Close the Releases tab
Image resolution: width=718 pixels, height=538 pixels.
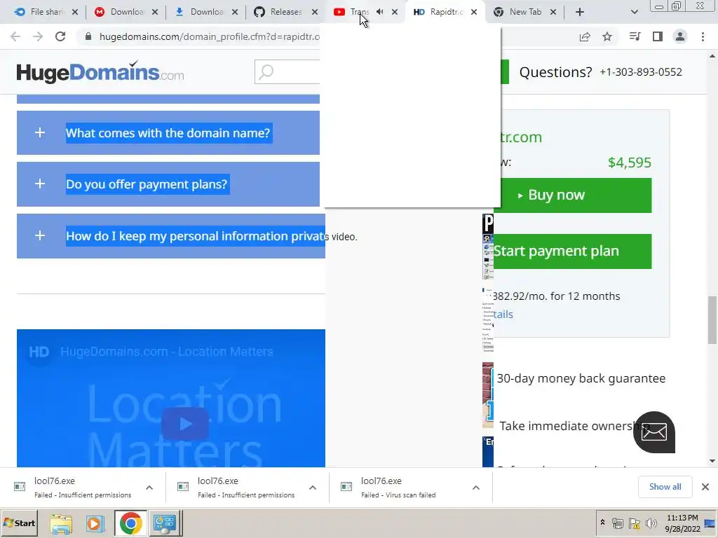pos(315,12)
